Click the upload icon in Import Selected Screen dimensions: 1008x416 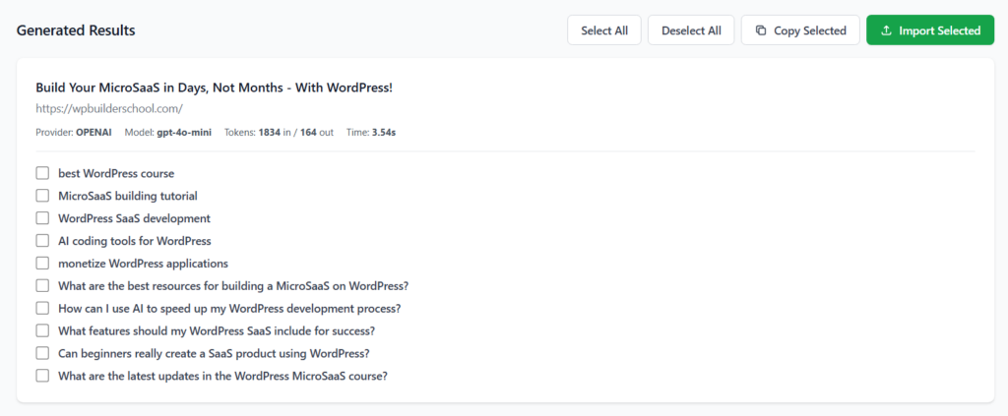887,30
